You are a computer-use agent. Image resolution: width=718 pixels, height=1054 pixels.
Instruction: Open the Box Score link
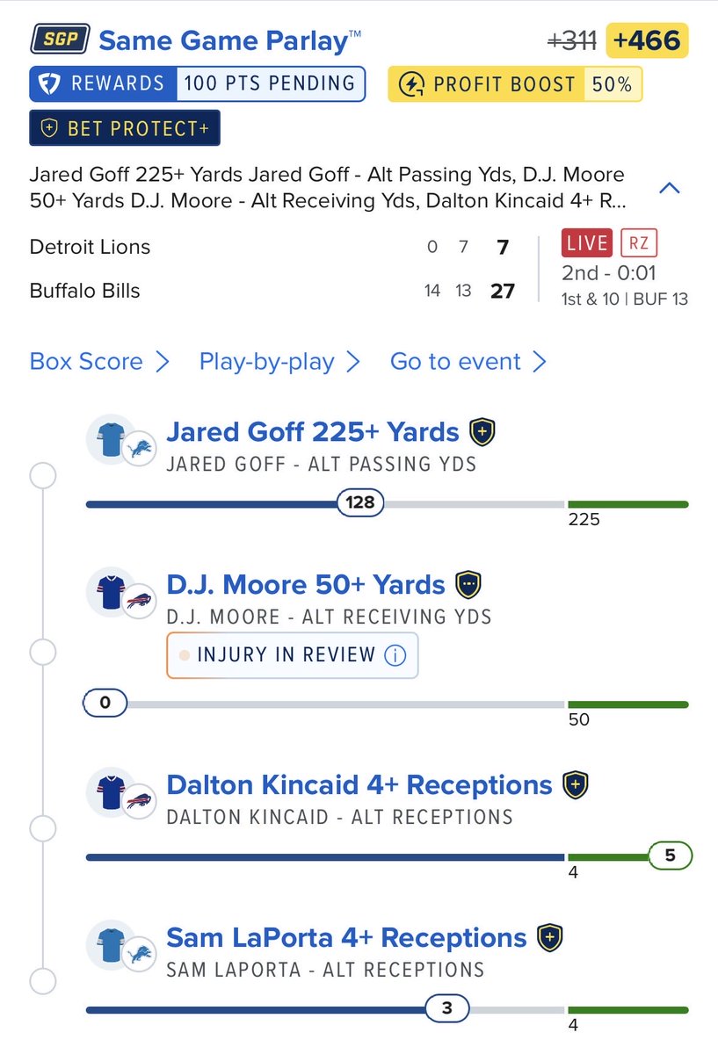point(99,362)
